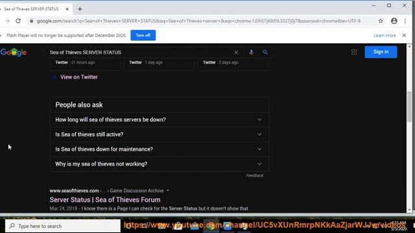This screenshot has height=233, width=415.
Task: Send Feedback on People also ask
Action: pos(255,175)
